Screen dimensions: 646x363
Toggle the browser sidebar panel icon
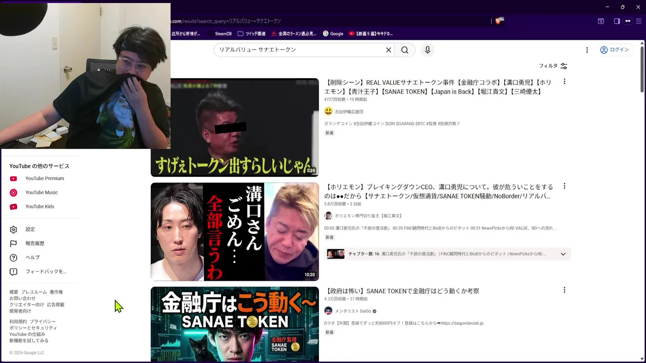(x=617, y=21)
